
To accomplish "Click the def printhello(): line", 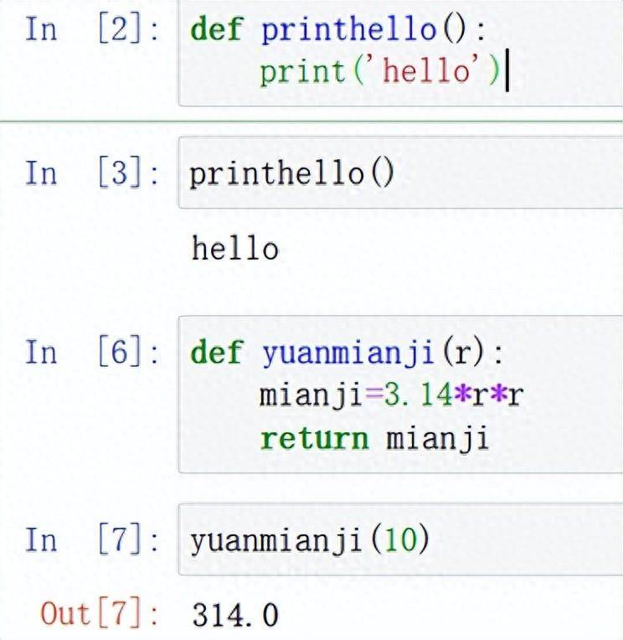I will 338,29.
